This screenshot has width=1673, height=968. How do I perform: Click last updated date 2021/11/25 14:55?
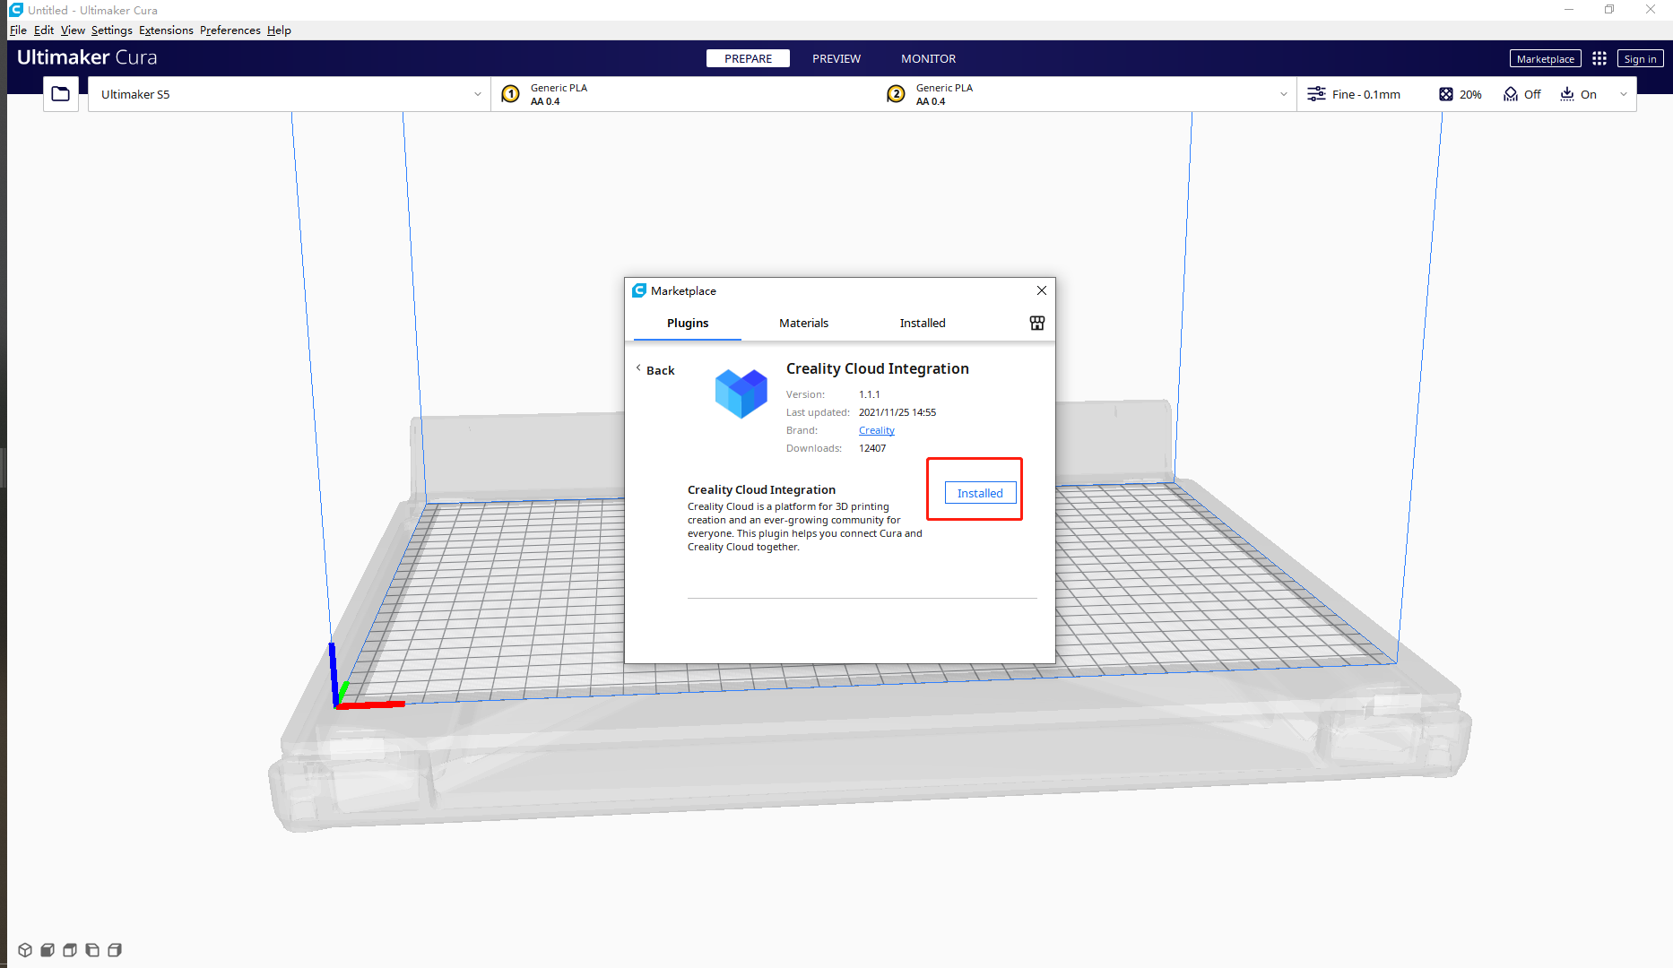coord(897,412)
